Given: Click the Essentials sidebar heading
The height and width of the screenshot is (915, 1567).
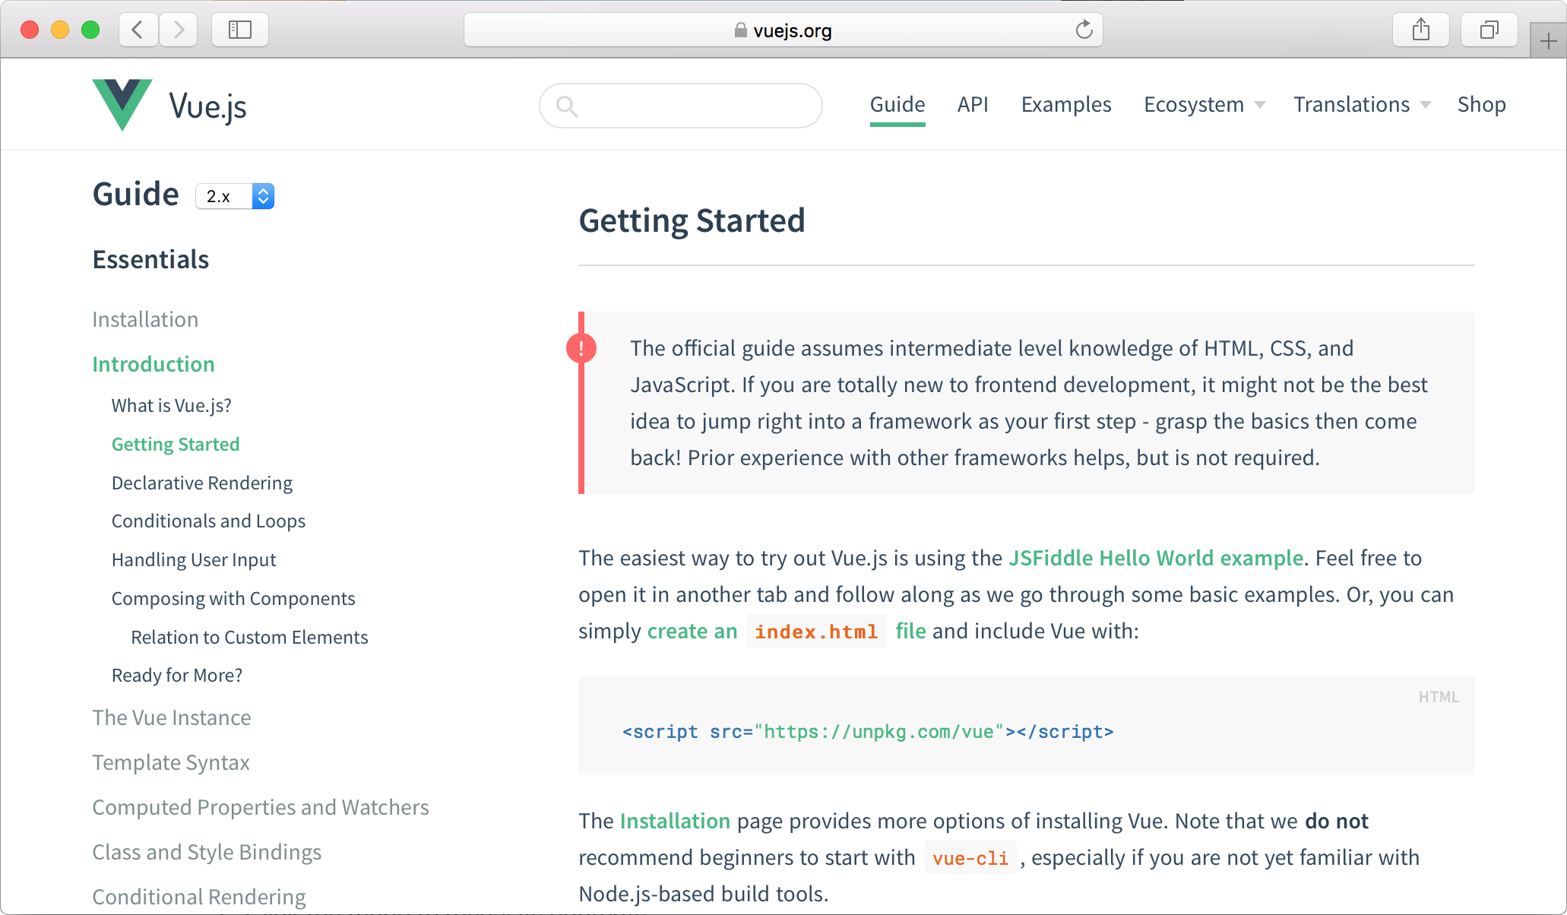Looking at the screenshot, I should tap(150, 259).
